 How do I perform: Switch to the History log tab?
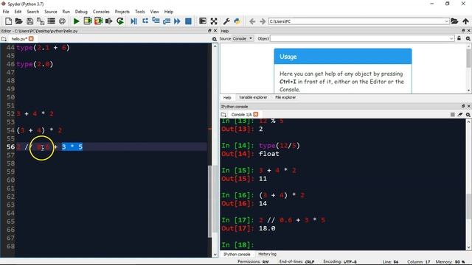click(x=267, y=254)
